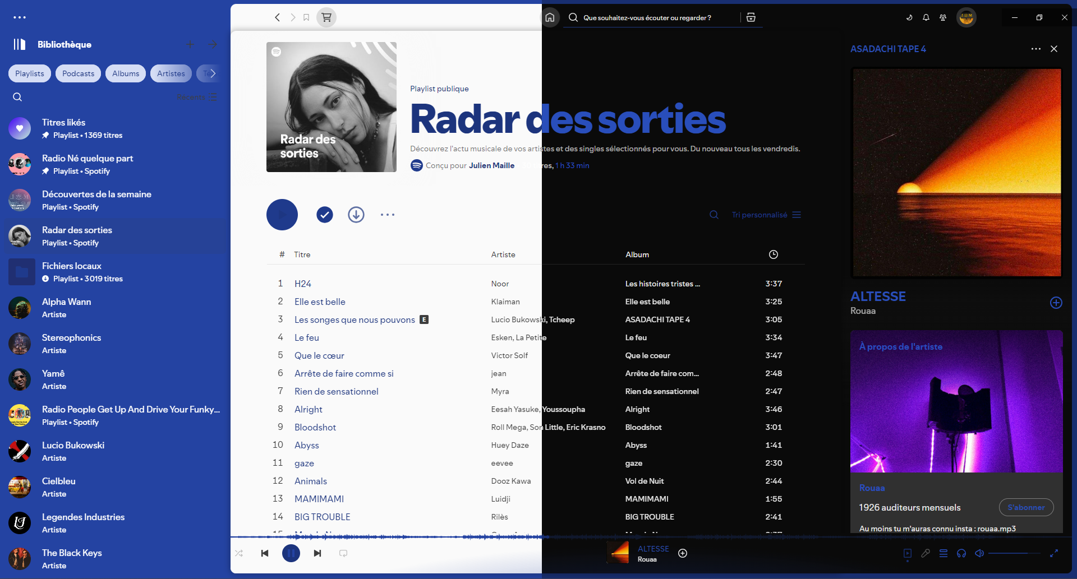Select the Artistes filter

point(171,73)
